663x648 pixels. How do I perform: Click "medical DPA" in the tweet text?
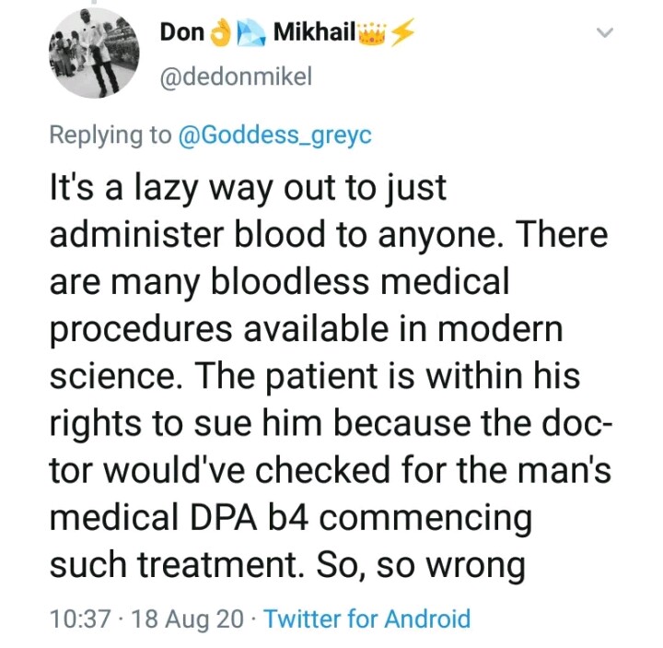(x=149, y=518)
